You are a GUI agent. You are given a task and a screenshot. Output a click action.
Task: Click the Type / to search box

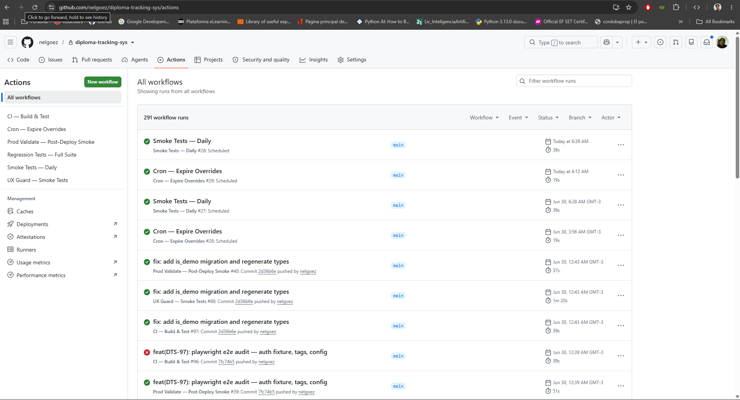point(561,42)
